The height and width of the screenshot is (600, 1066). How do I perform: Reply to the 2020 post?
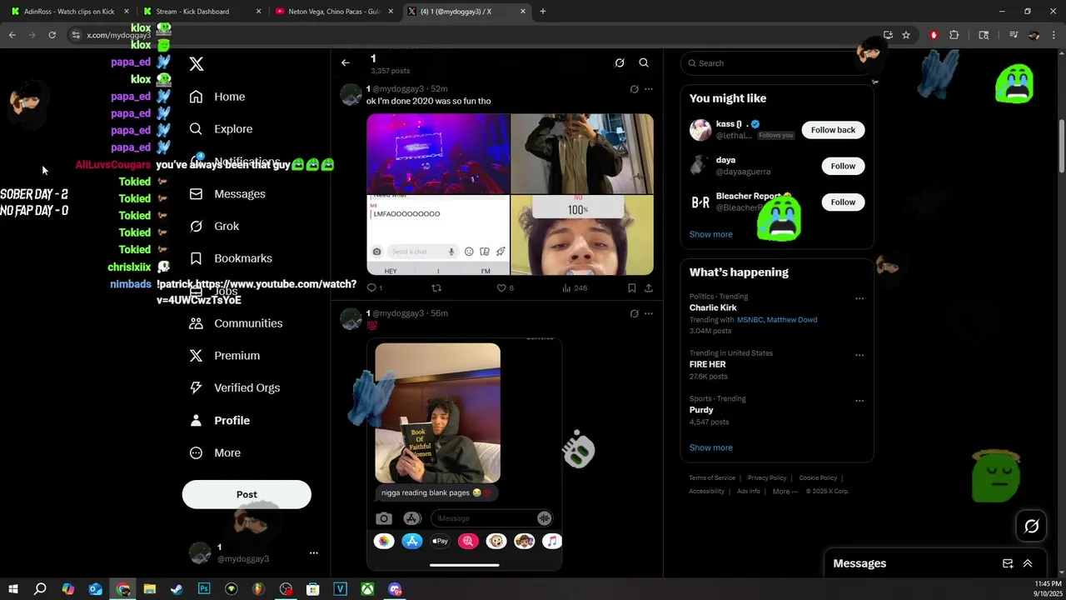(x=375, y=287)
